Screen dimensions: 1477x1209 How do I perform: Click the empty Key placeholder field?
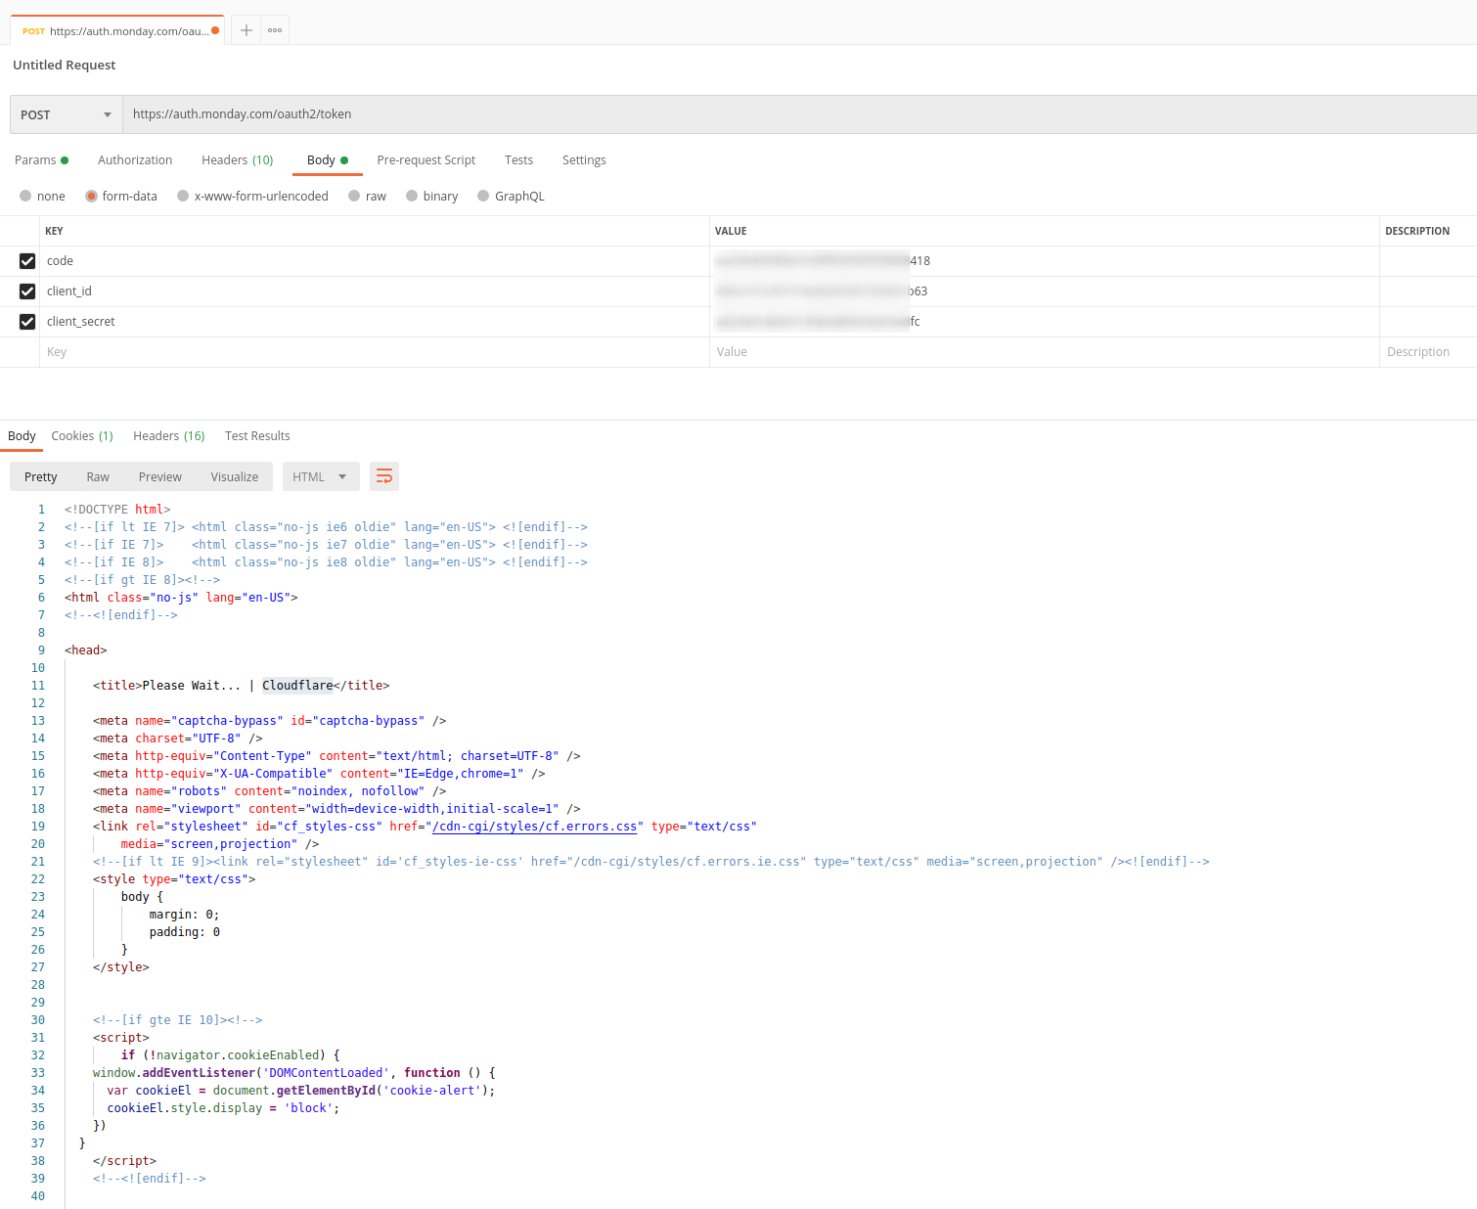(x=375, y=352)
